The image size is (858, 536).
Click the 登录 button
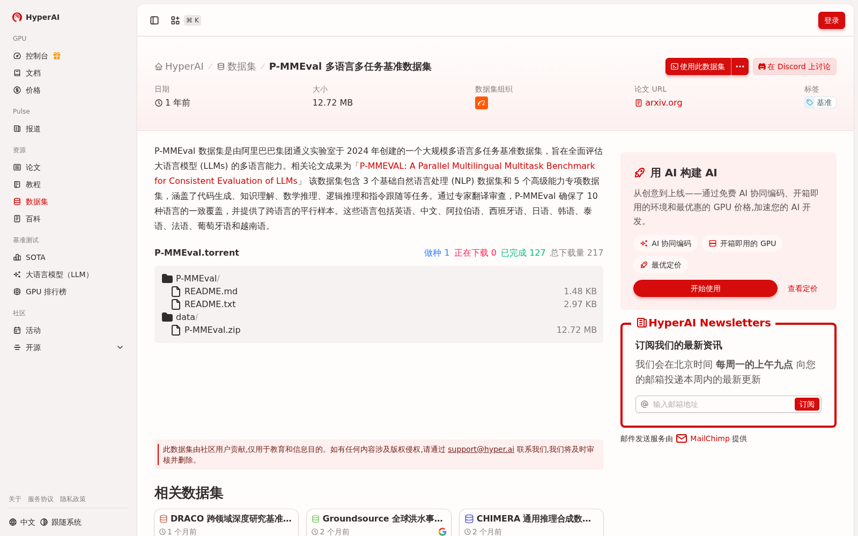pos(831,20)
